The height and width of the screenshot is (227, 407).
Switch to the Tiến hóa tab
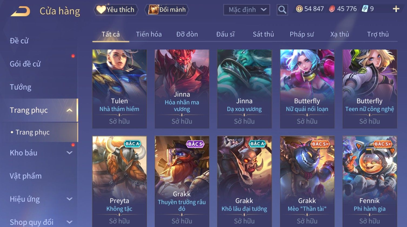click(x=149, y=34)
